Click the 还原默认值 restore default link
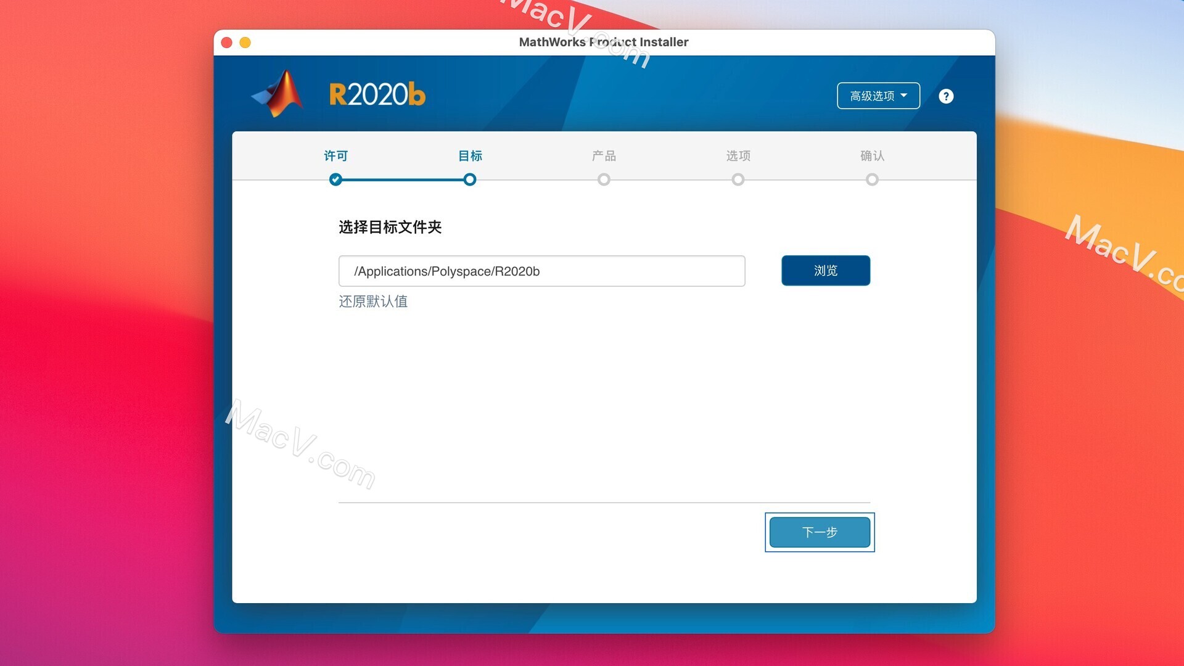Viewport: 1184px width, 666px height. (373, 302)
